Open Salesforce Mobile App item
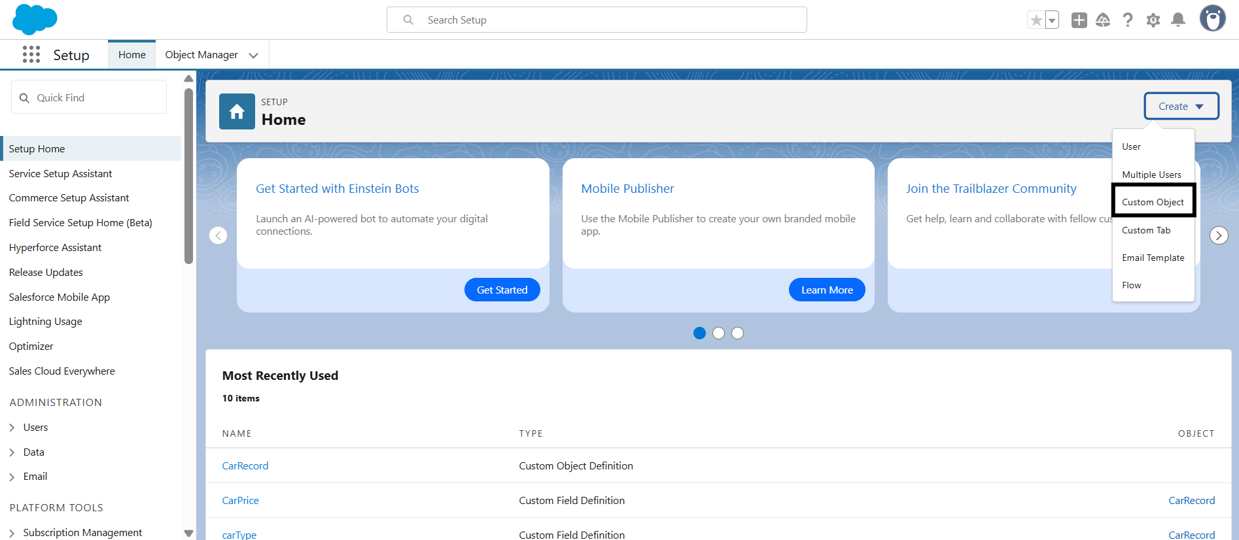 tap(59, 297)
